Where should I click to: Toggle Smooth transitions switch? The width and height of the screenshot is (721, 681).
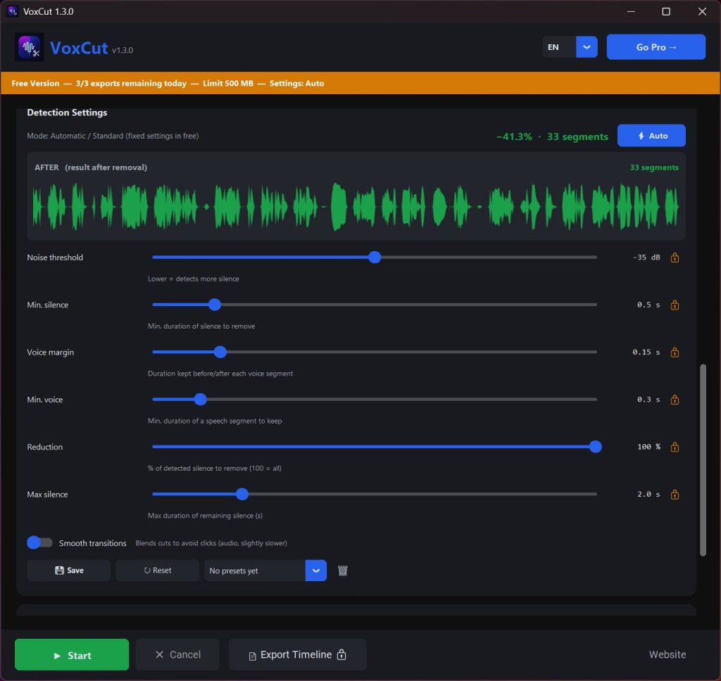39,542
